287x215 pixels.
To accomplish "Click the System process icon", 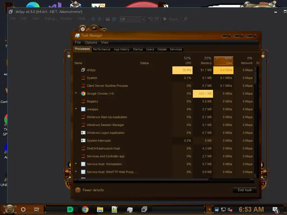I will [x=83, y=78].
